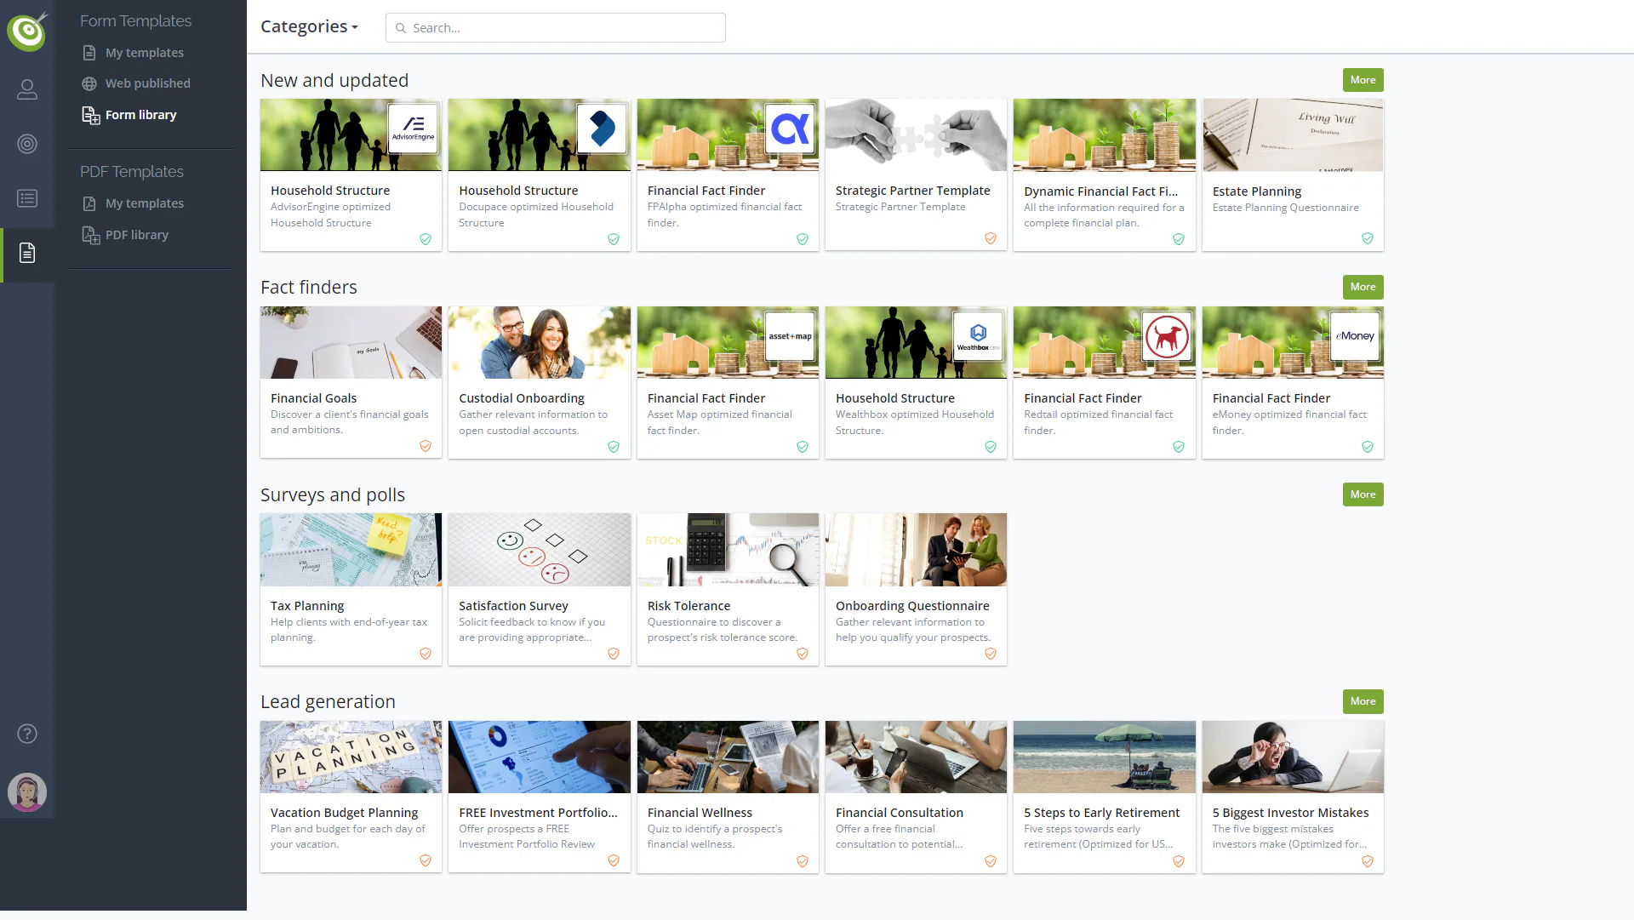The image size is (1634, 920).
Task: Click the Financial Consultation title text
Action: click(x=900, y=813)
